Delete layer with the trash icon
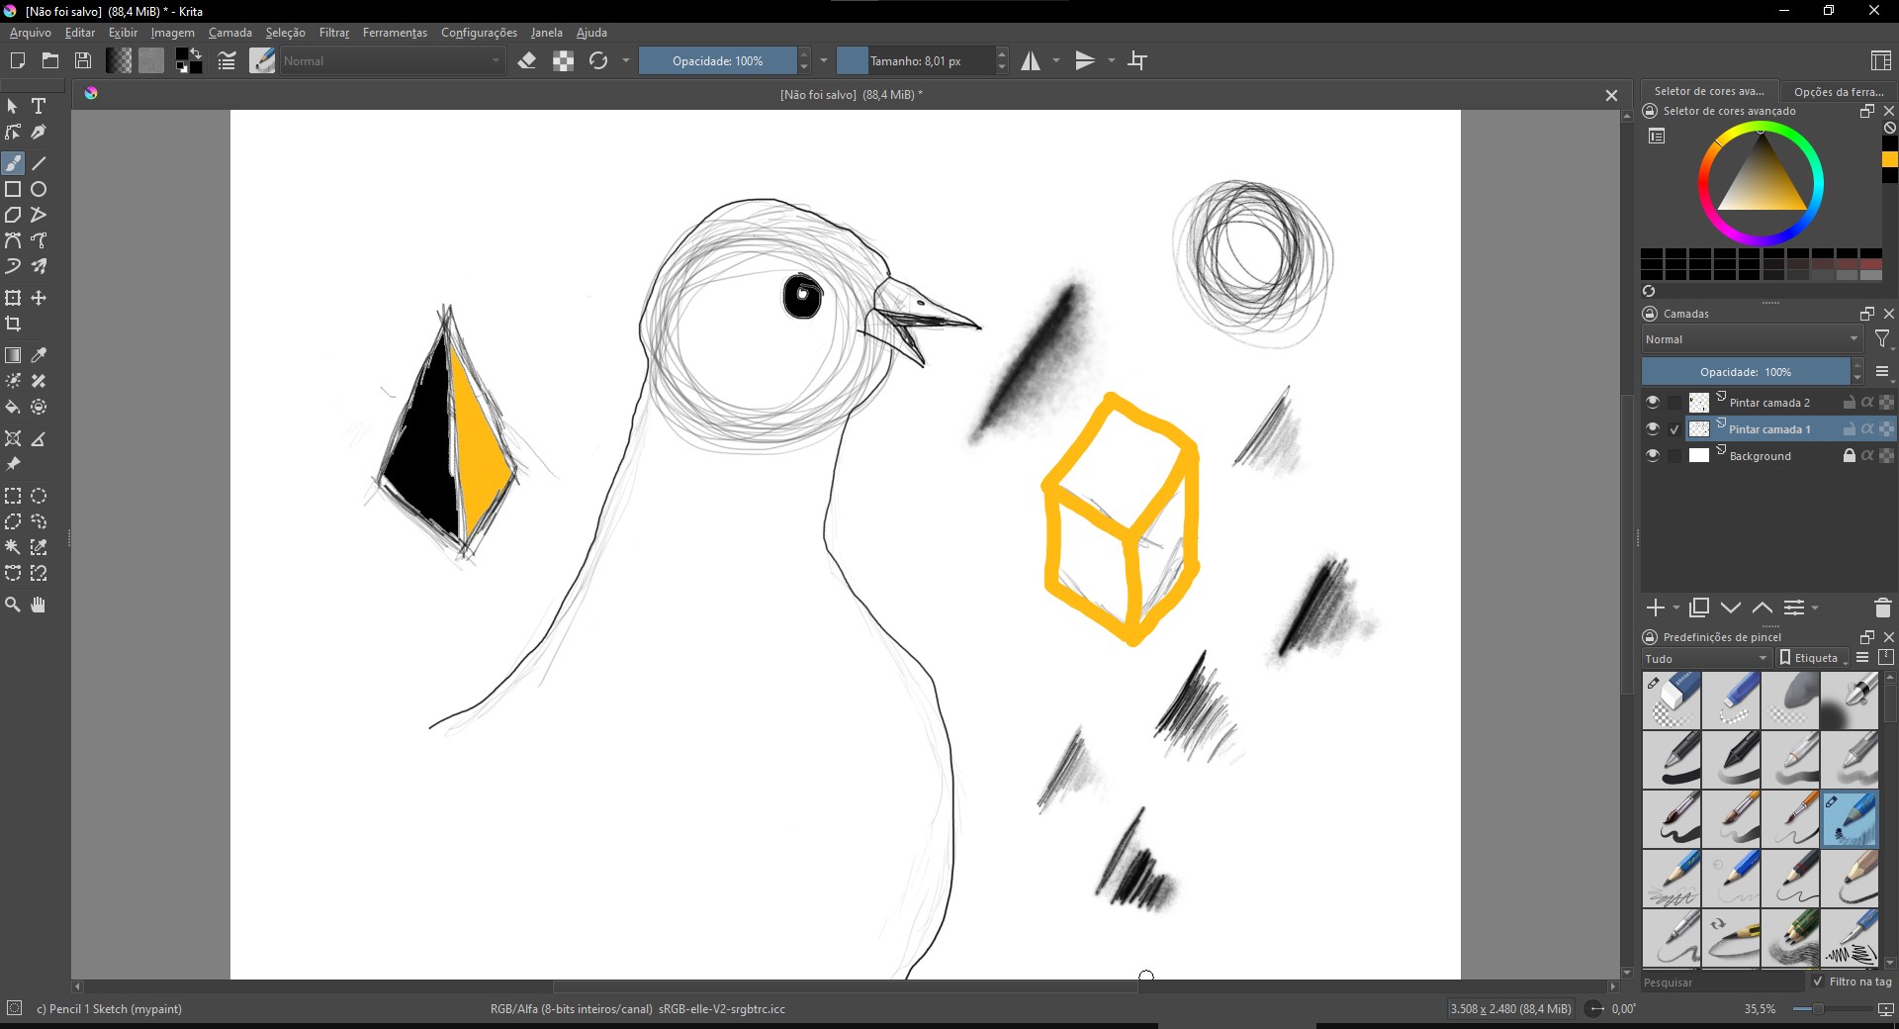This screenshot has height=1029, width=1899. (1882, 608)
